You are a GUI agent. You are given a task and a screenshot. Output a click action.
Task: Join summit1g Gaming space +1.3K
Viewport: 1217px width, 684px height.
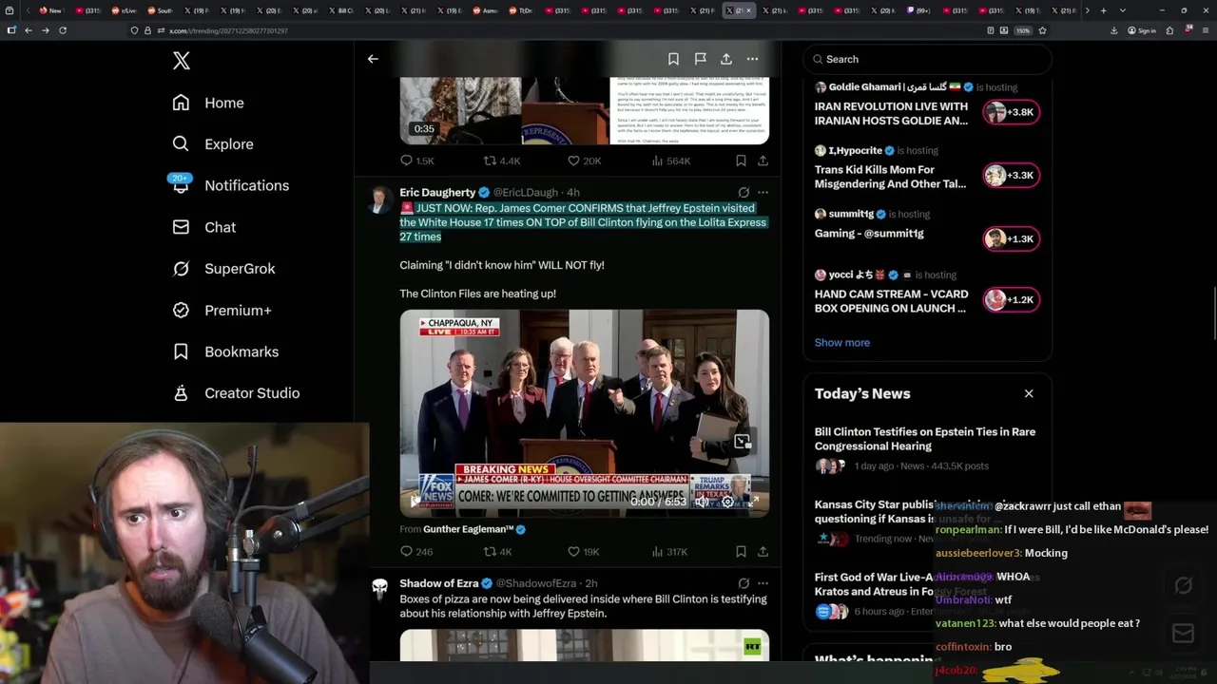click(1011, 238)
